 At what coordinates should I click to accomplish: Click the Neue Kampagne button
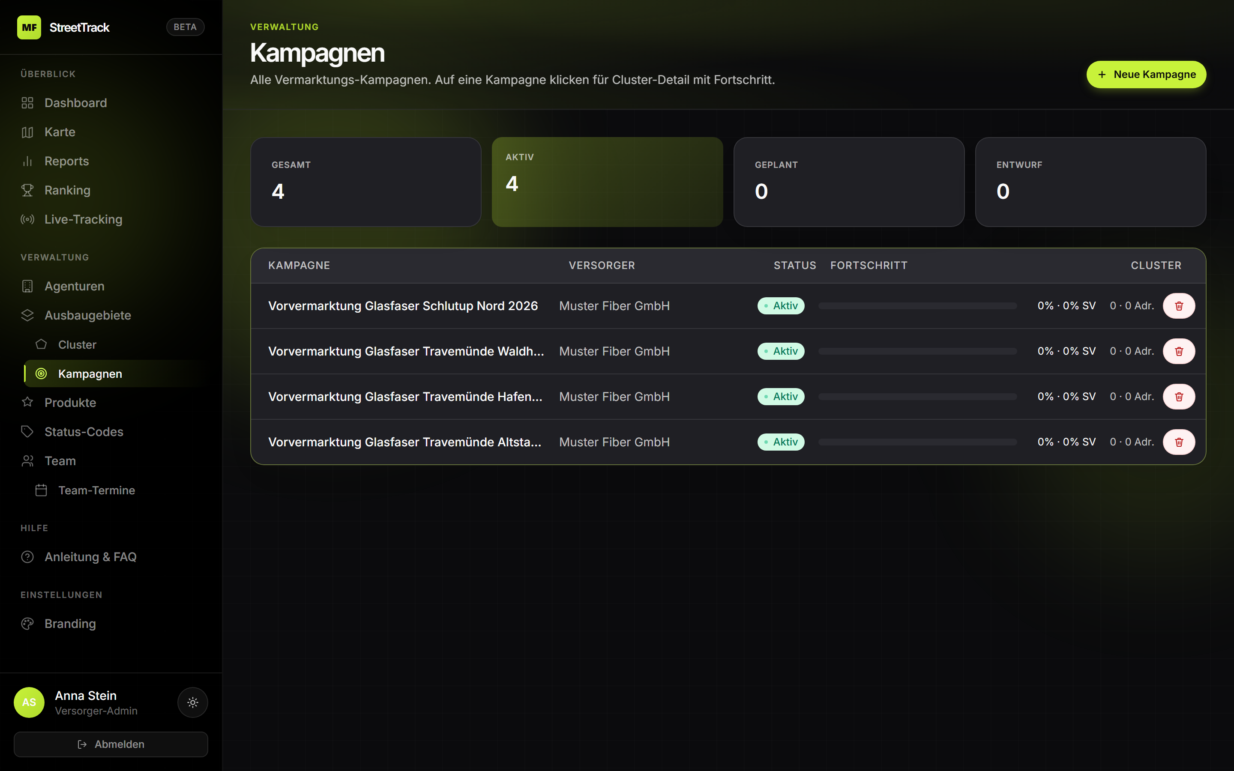point(1146,75)
